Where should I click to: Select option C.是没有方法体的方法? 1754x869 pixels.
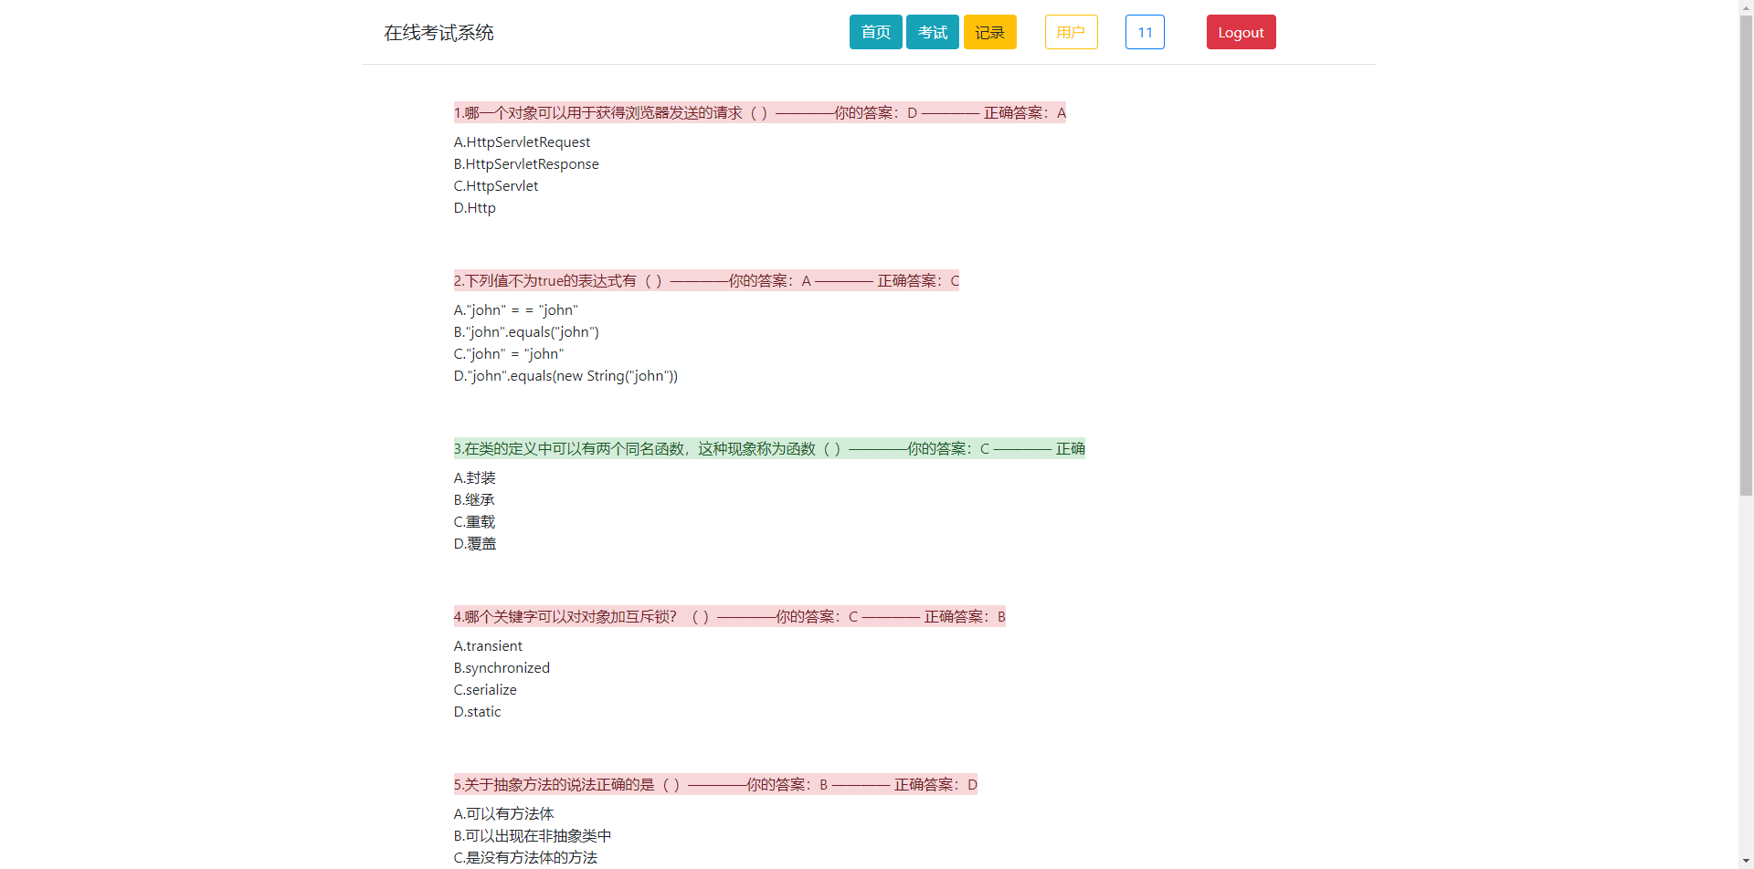(525, 858)
